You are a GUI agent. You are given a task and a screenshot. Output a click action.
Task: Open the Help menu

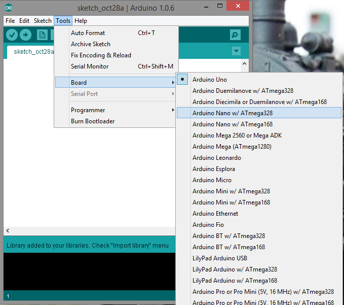81,21
